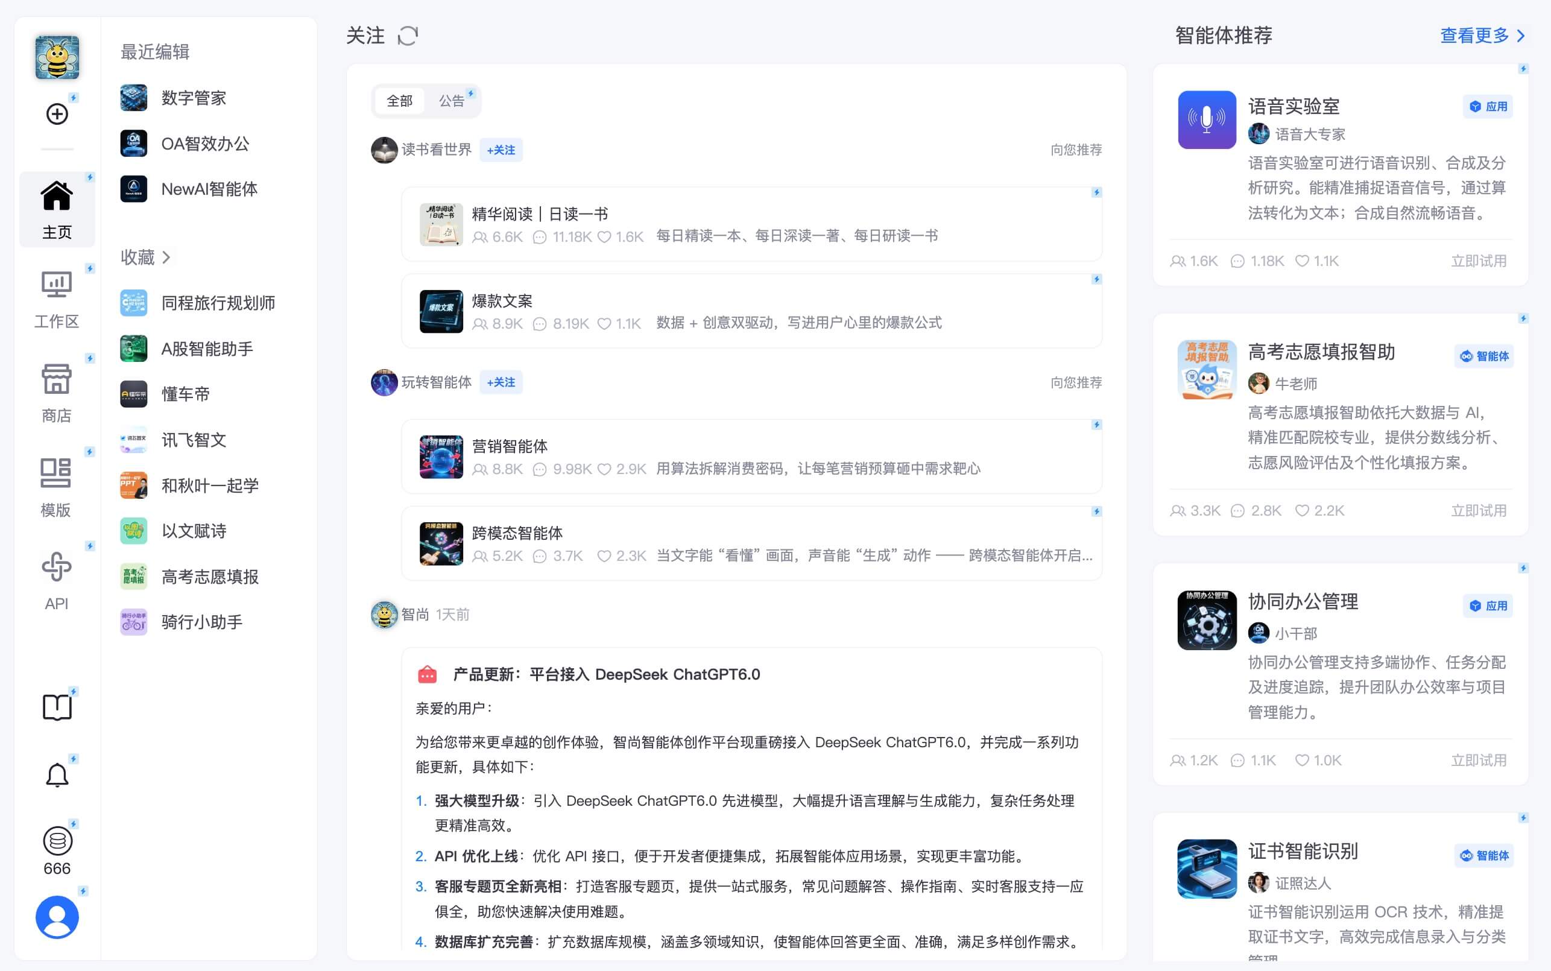Follow 读书看世界 with +关注 button
The image size is (1551, 971).
[x=501, y=150]
